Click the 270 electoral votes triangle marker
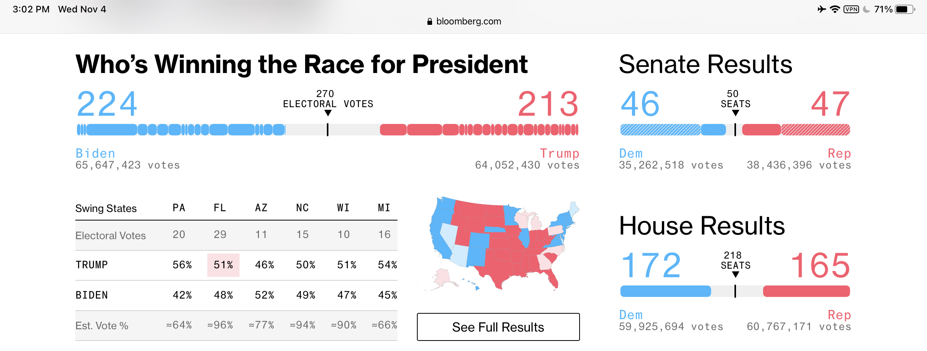 point(328,113)
